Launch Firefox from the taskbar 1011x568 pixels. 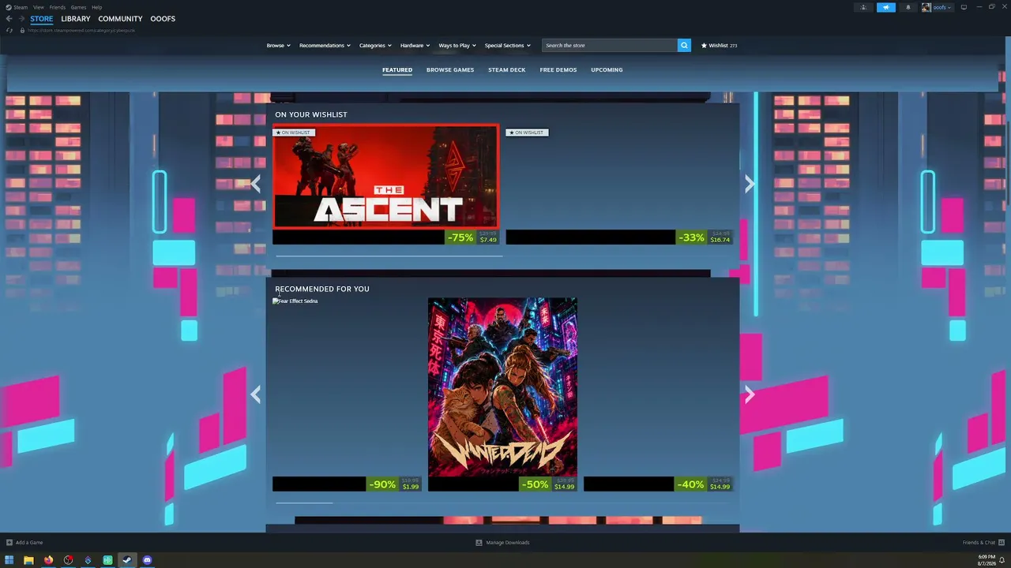tap(48, 560)
